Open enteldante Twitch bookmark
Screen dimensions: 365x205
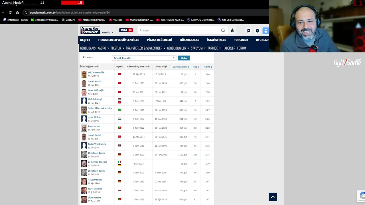15,20
